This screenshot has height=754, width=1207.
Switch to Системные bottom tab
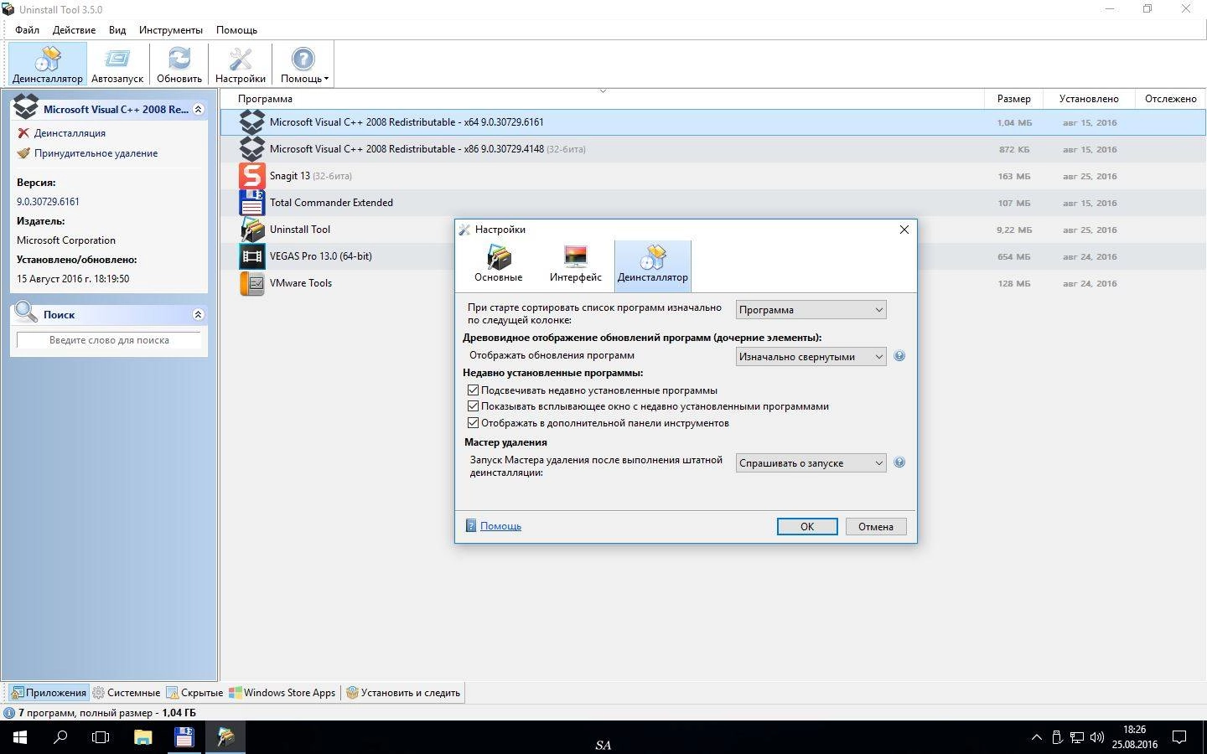point(126,693)
